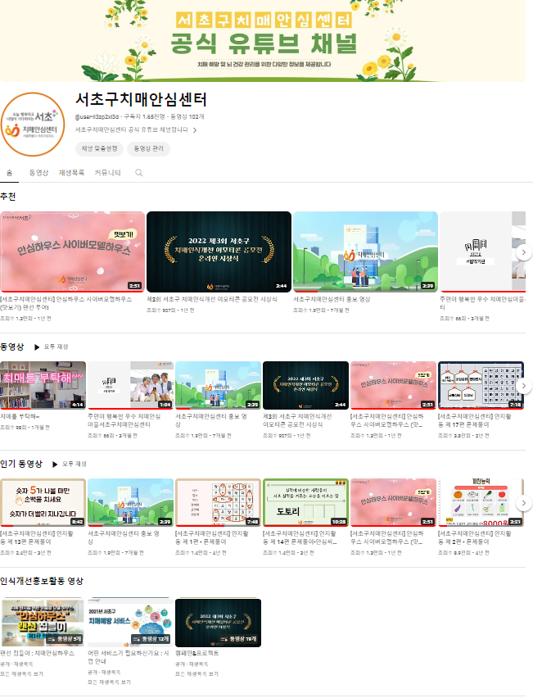The height and width of the screenshot is (698, 533).
Task: Click the 동영상 12개 playlist badge
Action: [x=151, y=639]
